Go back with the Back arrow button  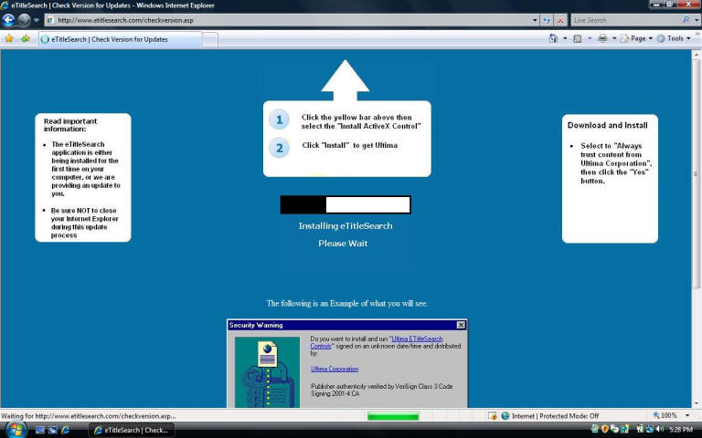[x=8, y=20]
